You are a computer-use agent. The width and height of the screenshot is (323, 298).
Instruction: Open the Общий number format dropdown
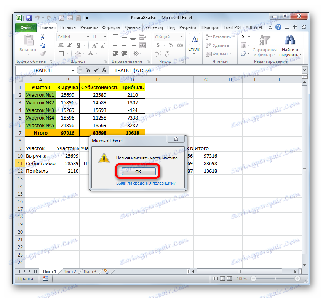181,37
